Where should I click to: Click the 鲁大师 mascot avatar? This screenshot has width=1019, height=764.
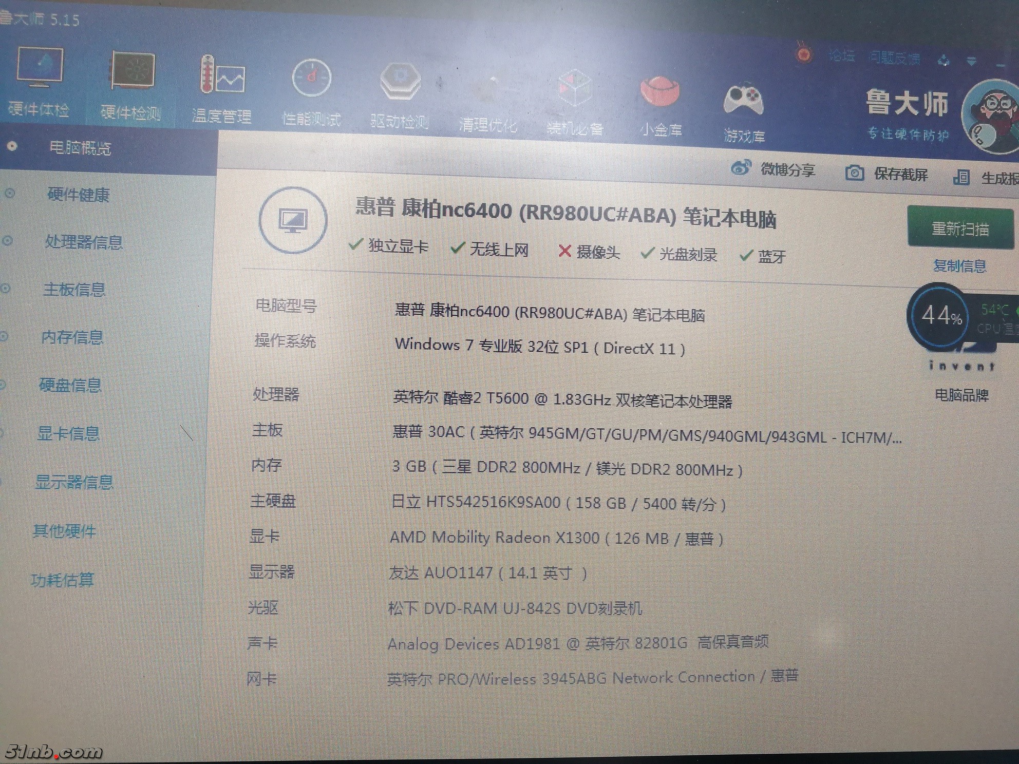[992, 117]
